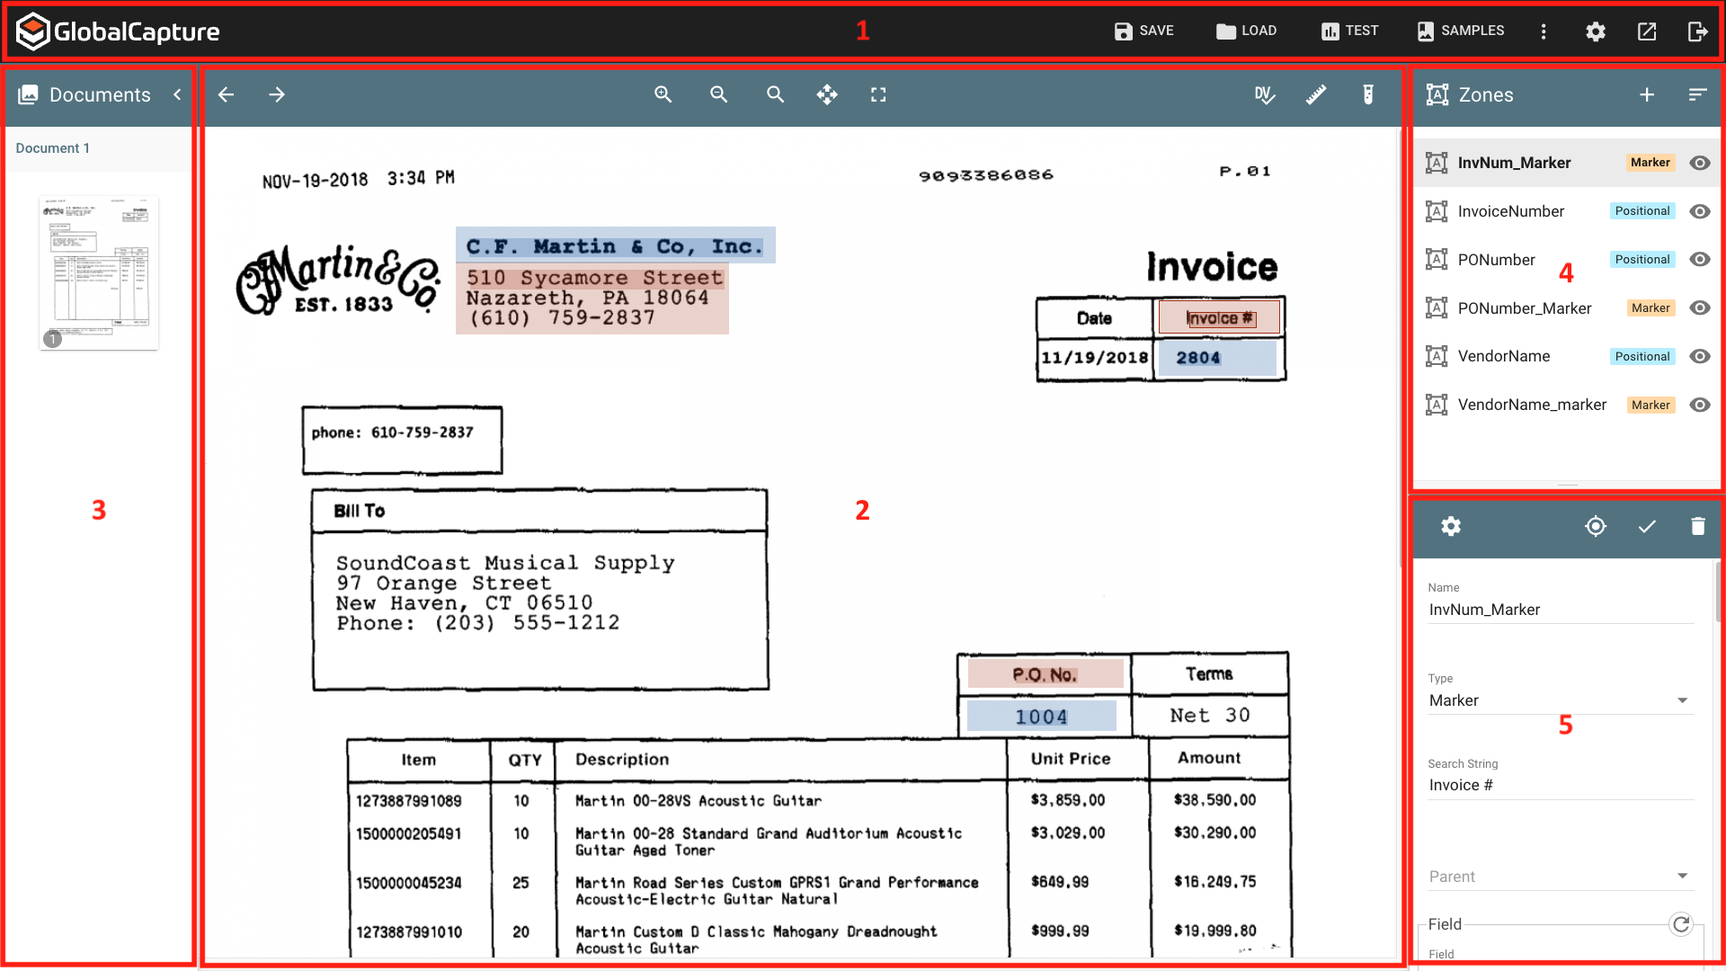The image size is (1726, 971).
Task: Click the vendor name zone C.F. Martin
Action: [616, 245]
